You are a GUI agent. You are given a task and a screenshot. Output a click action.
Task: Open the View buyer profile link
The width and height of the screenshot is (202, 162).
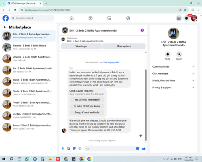coord(111,62)
